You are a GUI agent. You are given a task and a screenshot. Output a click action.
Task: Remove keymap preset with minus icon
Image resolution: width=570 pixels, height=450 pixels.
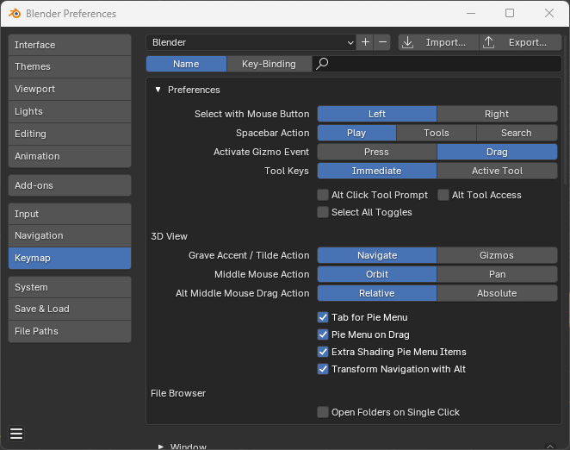pos(382,42)
